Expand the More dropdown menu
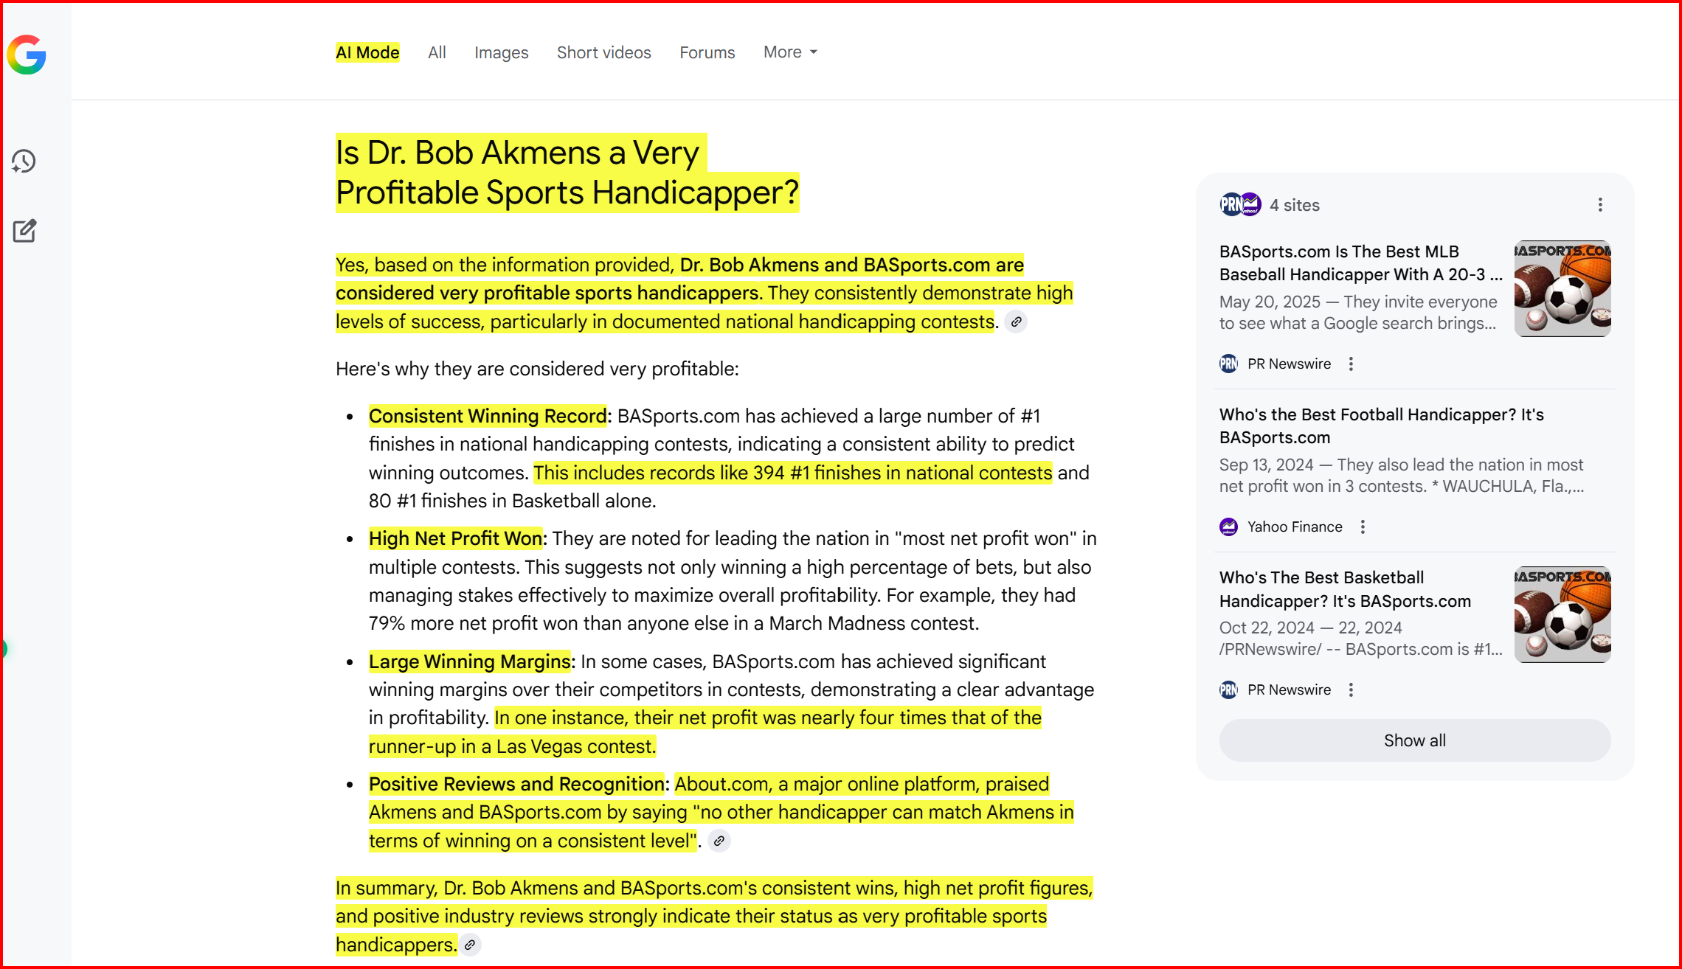This screenshot has height=969, width=1682. coord(790,52)
